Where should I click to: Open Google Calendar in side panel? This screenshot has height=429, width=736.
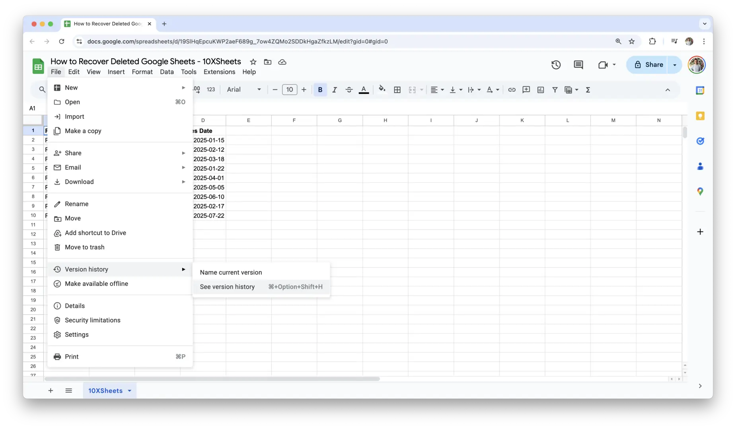click(700, 91)
